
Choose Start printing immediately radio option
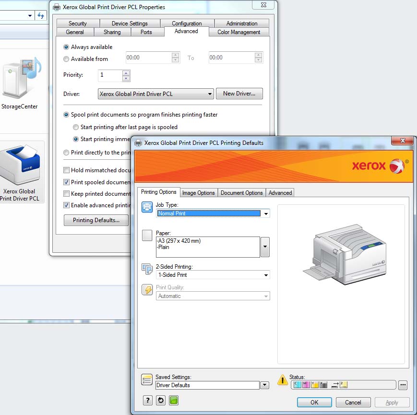coord(76,139)
